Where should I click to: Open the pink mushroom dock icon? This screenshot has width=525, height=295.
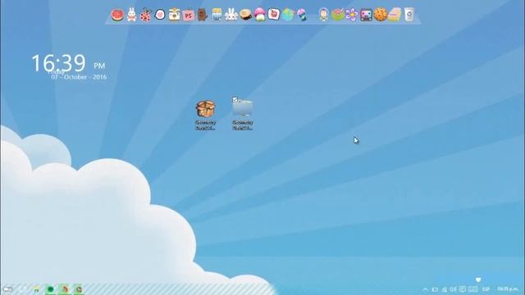click(259, 15)
